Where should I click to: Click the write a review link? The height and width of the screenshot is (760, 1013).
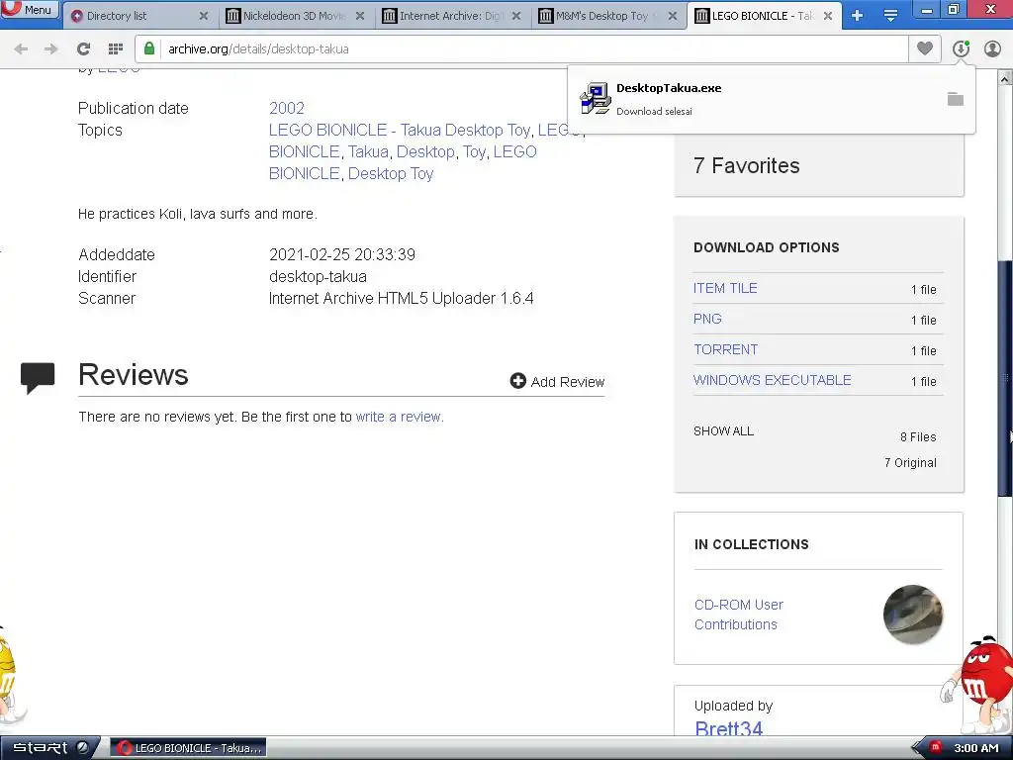pos(399,417)
